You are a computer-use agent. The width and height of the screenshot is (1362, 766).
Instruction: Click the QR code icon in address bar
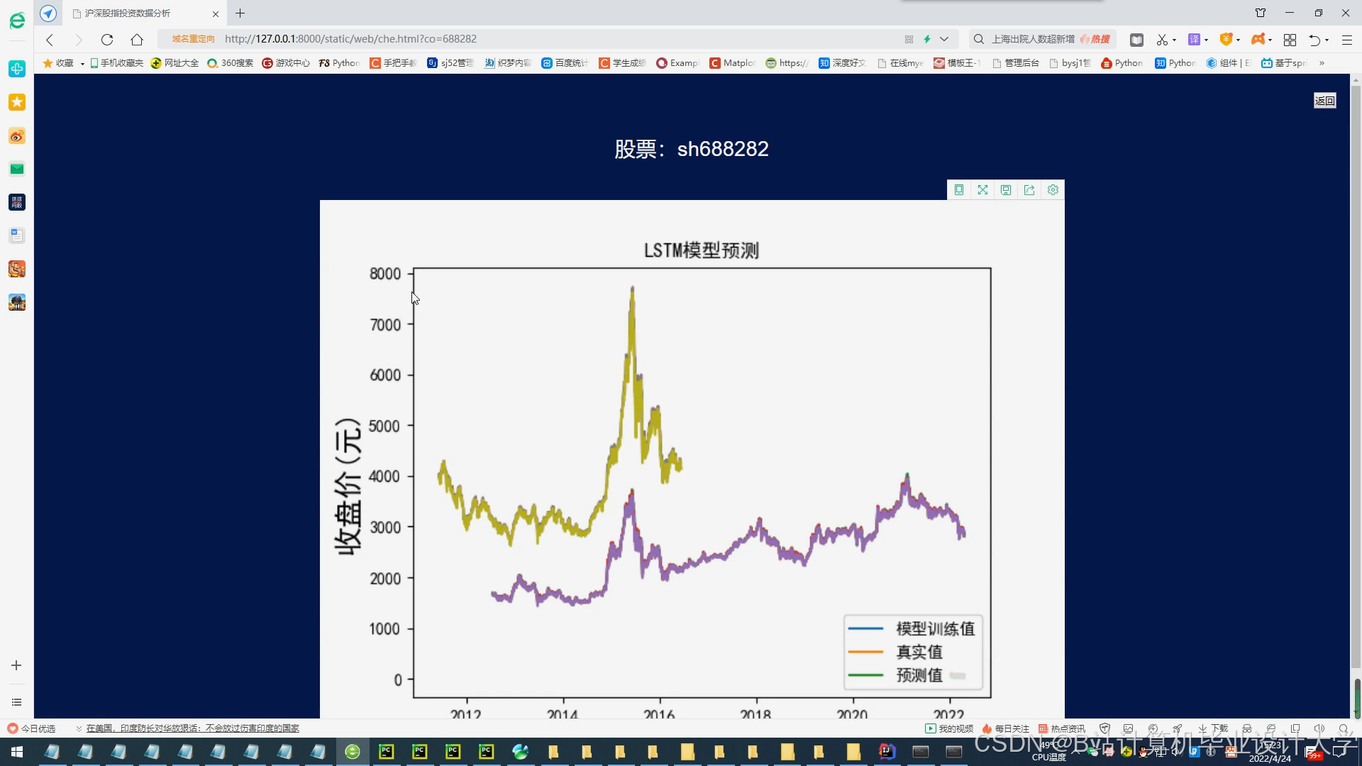point(909,39)
